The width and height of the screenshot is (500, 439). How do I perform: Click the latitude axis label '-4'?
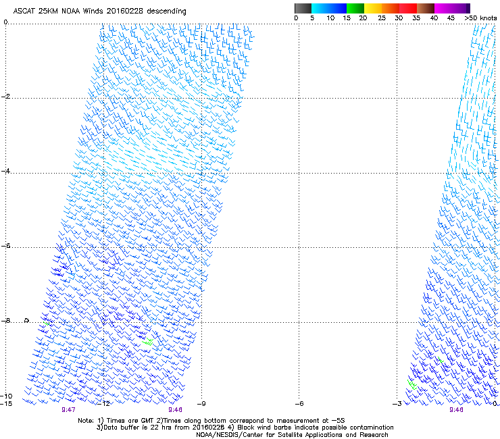[x=5, y=171]
